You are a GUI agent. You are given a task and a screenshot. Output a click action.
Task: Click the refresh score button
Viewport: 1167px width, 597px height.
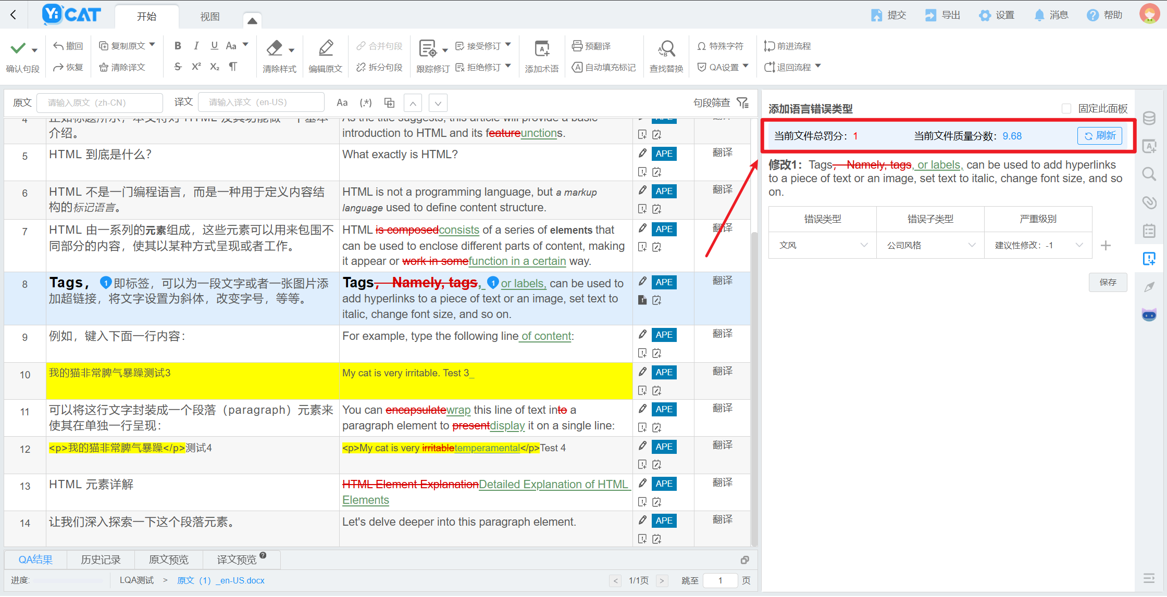pyautogui.click(x=1100, y=136)
